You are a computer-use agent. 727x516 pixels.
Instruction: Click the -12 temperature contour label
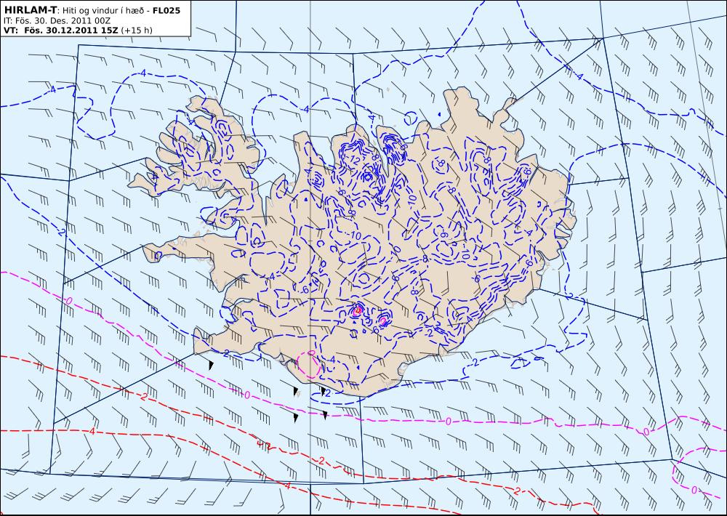pos(354,161)
